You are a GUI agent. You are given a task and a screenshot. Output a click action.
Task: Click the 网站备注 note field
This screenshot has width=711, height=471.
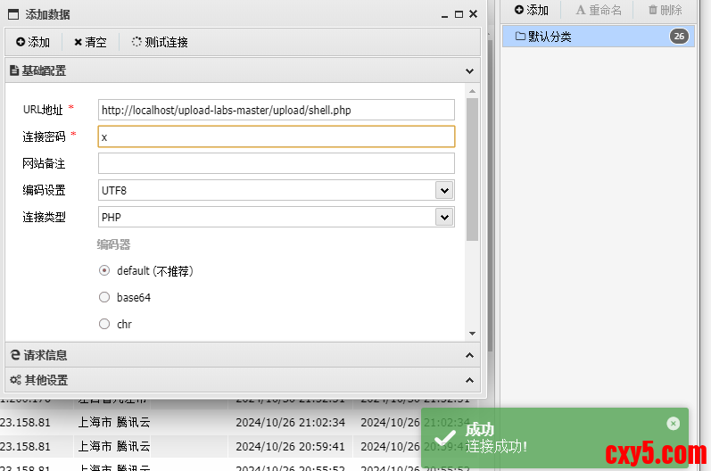[277, 163]
